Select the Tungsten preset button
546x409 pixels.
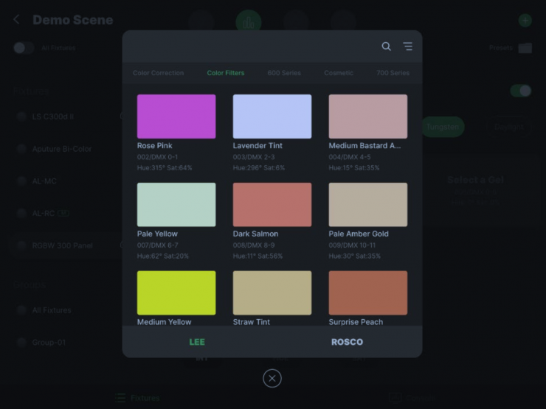(x=443, y=127)
